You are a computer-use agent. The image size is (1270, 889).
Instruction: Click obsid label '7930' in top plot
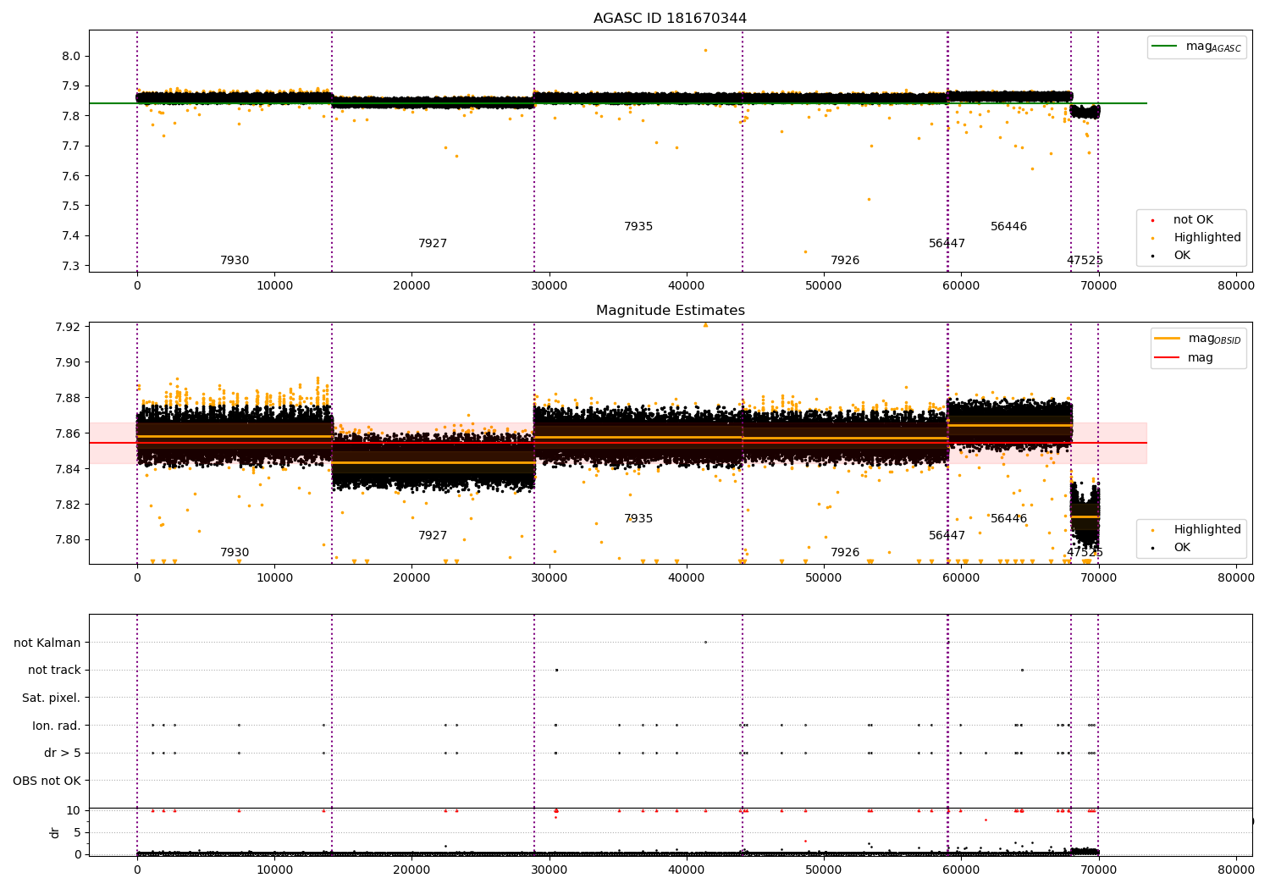tap(235, 261)
